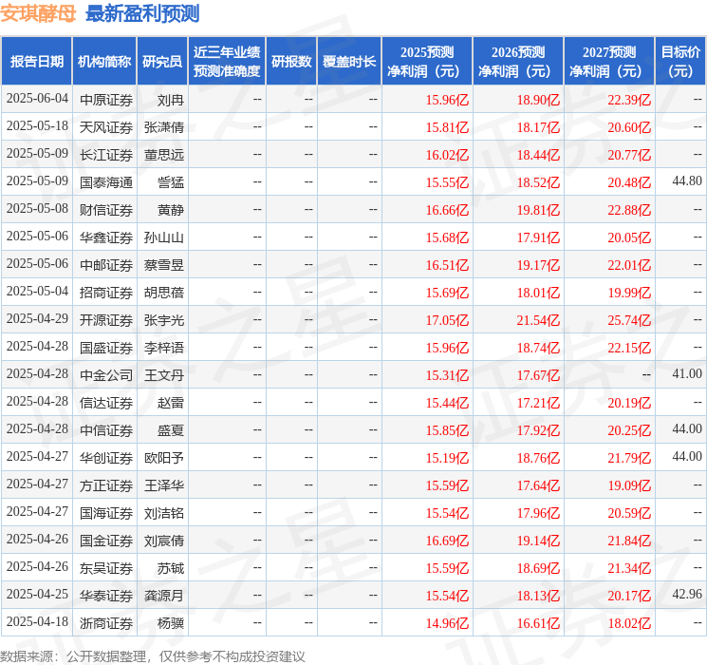Select the 42.96 target price cell
The image size is (707, 665).
pos(686,594)
